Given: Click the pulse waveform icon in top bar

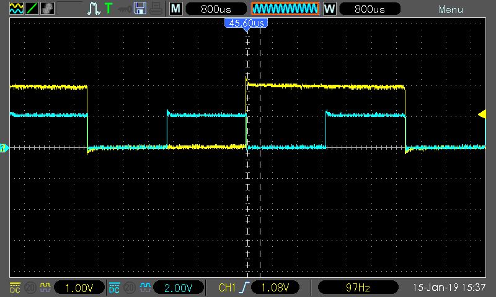Looking at the screenshot, I should (94, 9).
